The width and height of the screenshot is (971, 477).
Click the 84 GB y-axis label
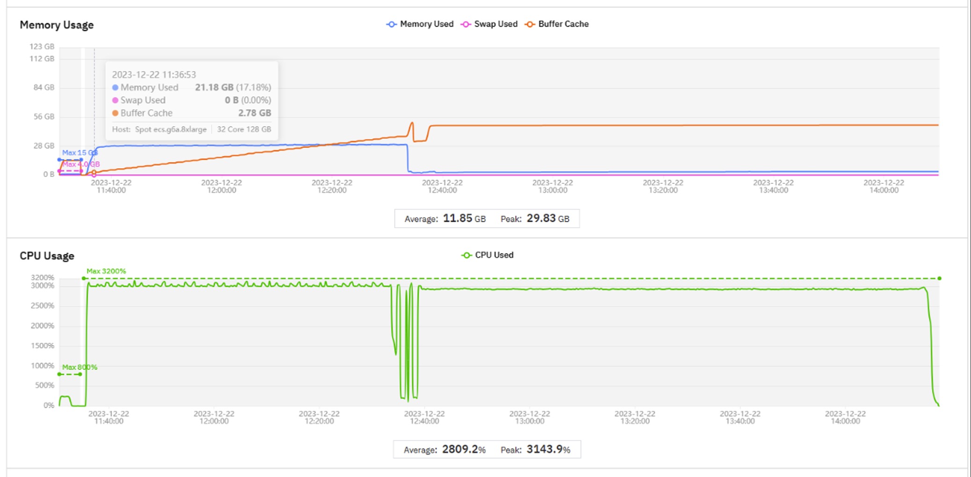click(x=43, y=87)
